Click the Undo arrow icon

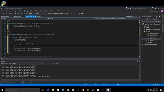[x=21, y=14]
